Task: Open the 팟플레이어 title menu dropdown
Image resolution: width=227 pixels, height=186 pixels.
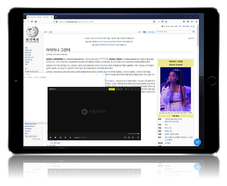Action: click(x=53, y=89)
